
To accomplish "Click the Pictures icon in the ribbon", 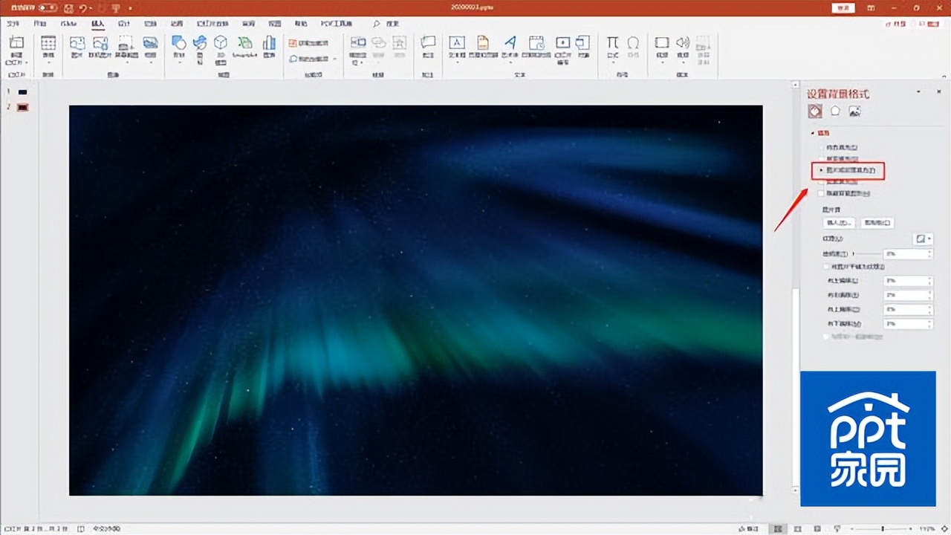I will click(x=77, y=43).
